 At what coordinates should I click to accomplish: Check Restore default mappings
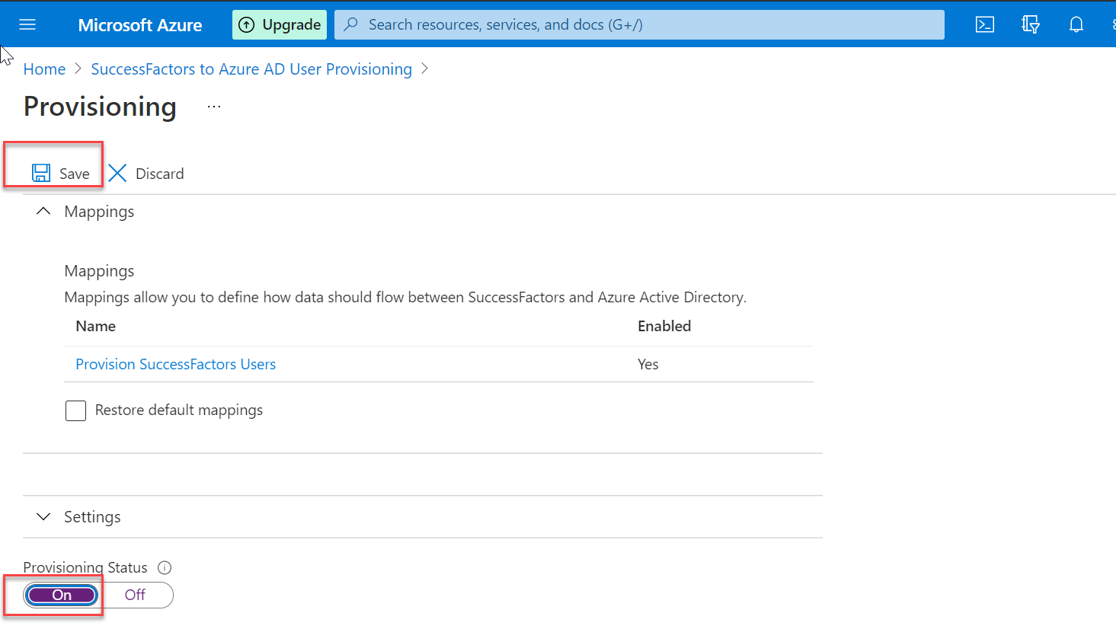pos(75,410)
